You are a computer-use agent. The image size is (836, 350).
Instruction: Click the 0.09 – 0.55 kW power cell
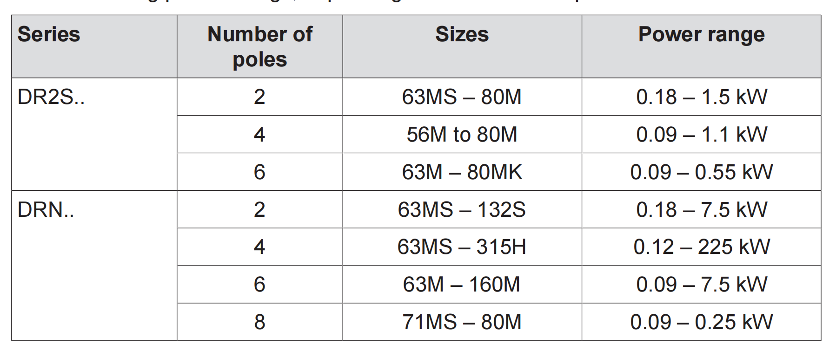[x=701, y=172]
